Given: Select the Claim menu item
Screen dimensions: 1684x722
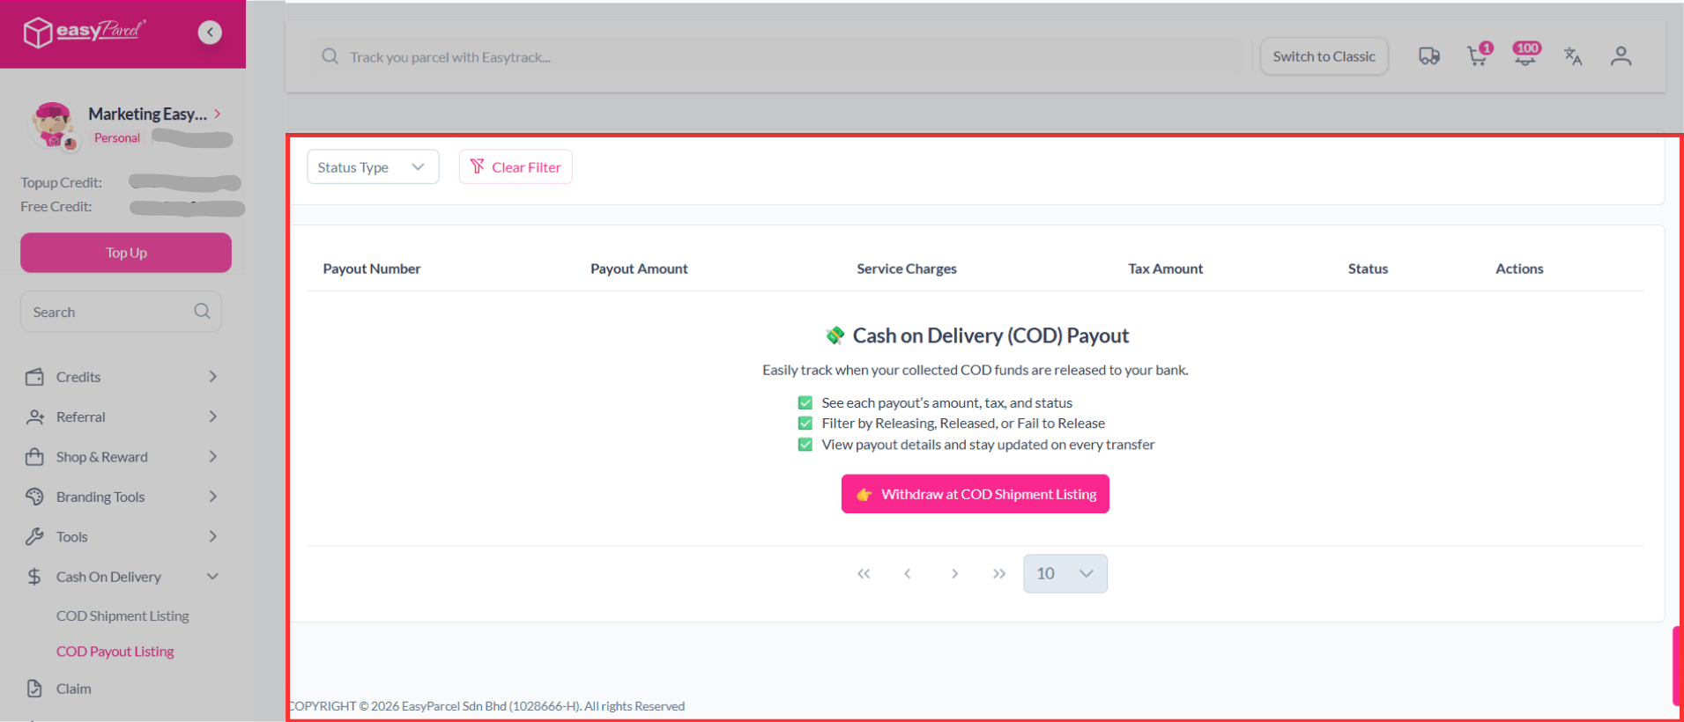Looking at the screenshot, I should (73, 689).
